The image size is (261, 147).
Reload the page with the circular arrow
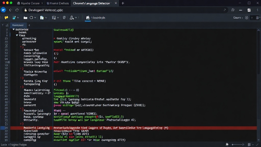17,10
